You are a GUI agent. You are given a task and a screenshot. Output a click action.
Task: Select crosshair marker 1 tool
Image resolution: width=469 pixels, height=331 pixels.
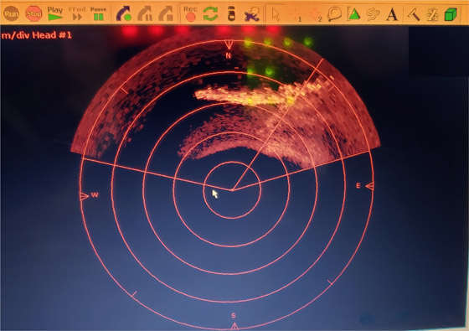click(x=296, y=14)
